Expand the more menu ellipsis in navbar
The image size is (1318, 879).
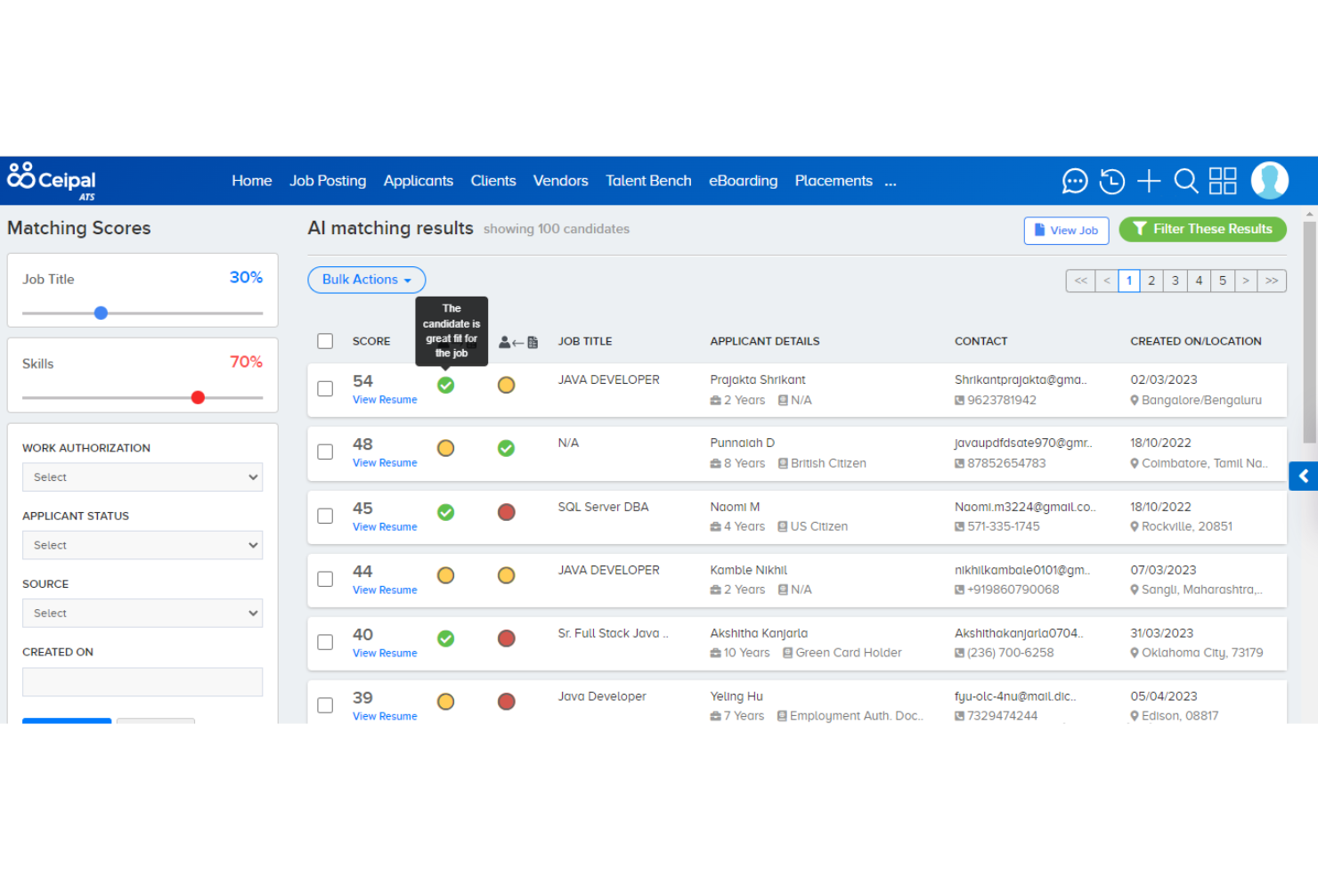[891, 183]
